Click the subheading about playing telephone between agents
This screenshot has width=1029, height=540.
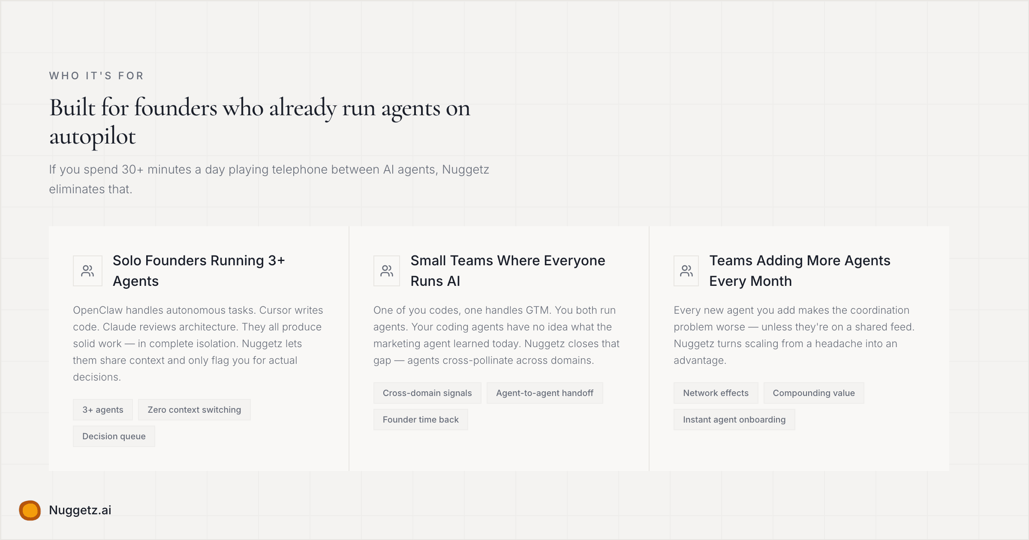(x=269, y=178)
